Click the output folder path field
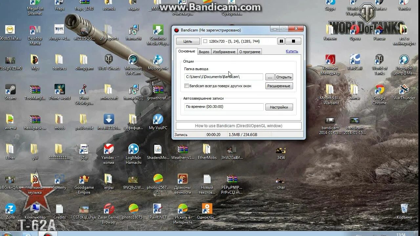Screen dimensions: 420x236 [223, 77]
